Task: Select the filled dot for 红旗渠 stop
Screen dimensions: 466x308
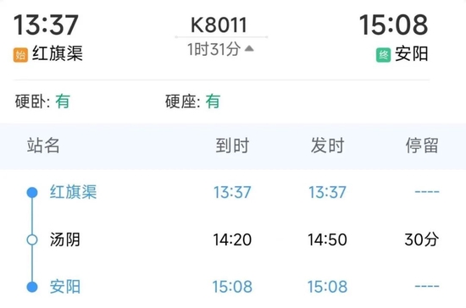Action: (x=32, y=192)
